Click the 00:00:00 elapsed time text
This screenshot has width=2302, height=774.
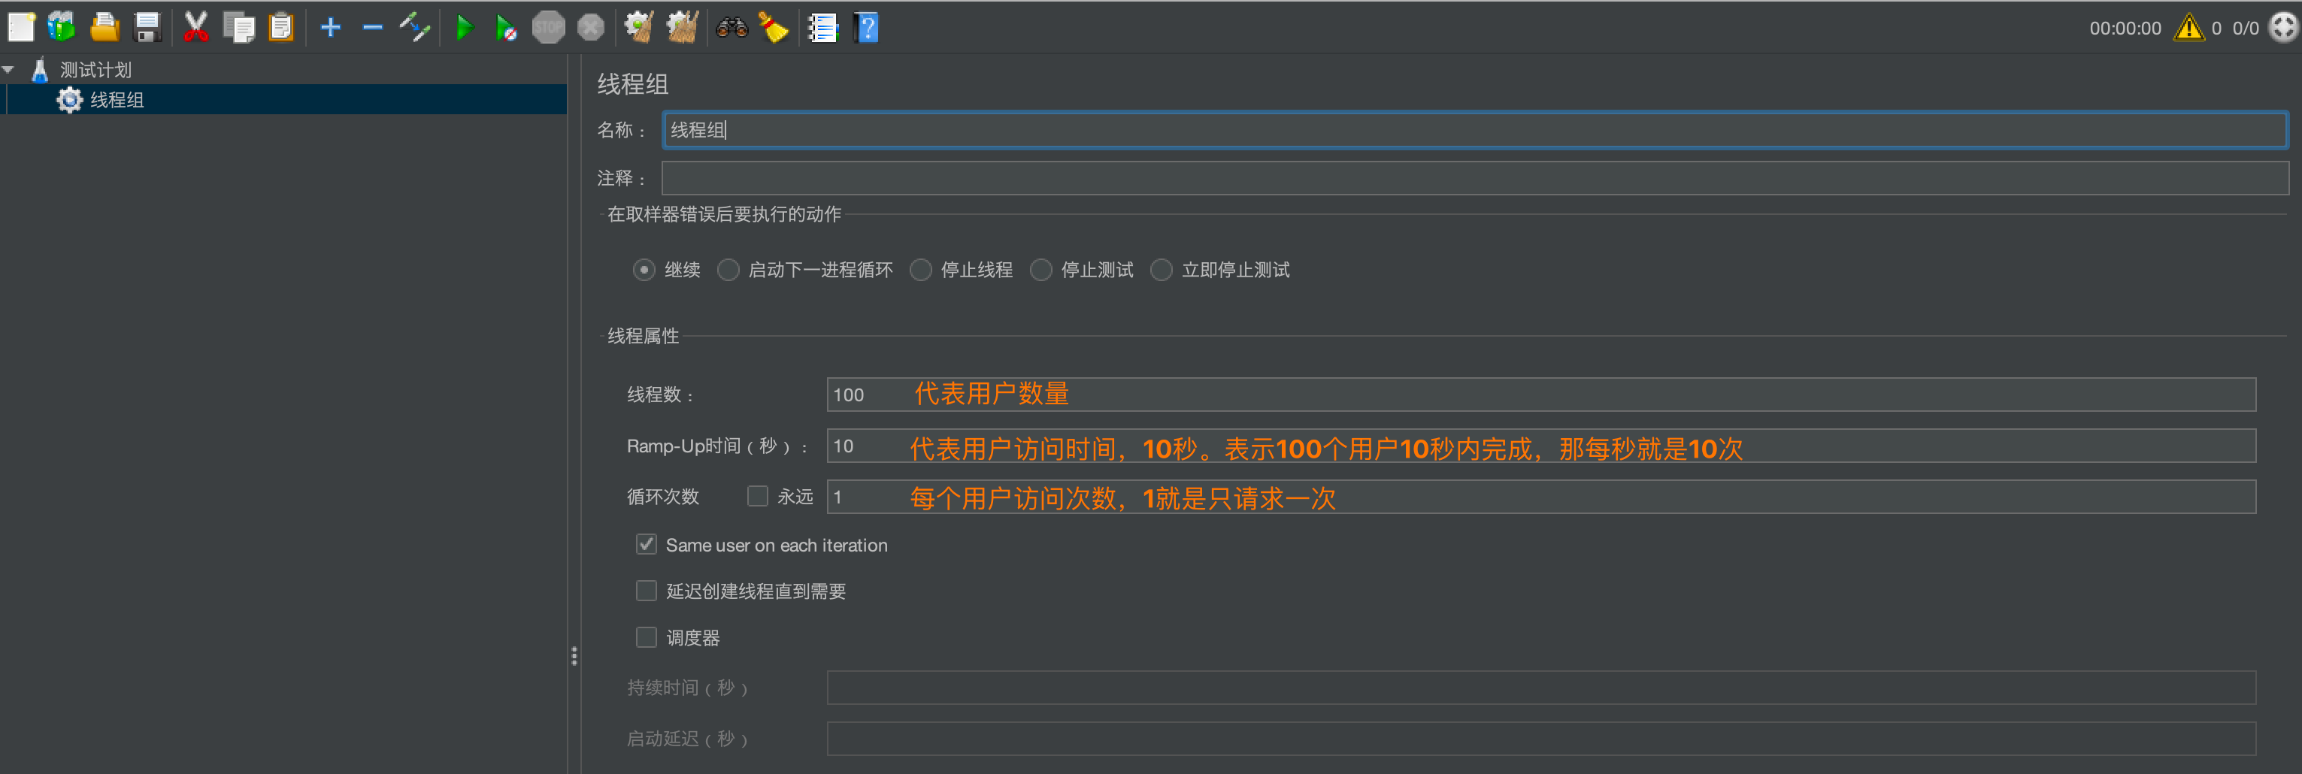(x=2125, y=29)
